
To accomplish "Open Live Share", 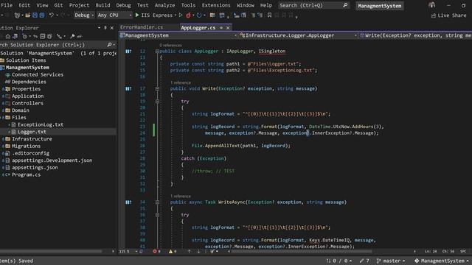I will coord(448,15).
